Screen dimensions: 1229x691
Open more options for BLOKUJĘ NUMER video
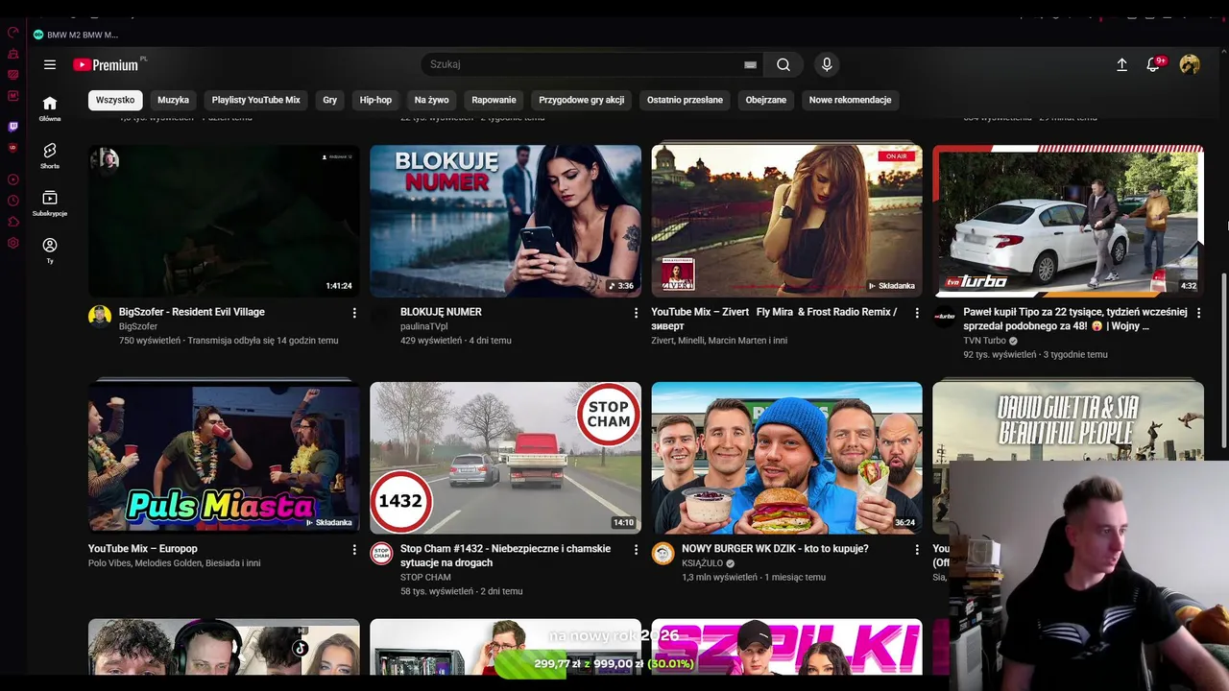[636, 313]
